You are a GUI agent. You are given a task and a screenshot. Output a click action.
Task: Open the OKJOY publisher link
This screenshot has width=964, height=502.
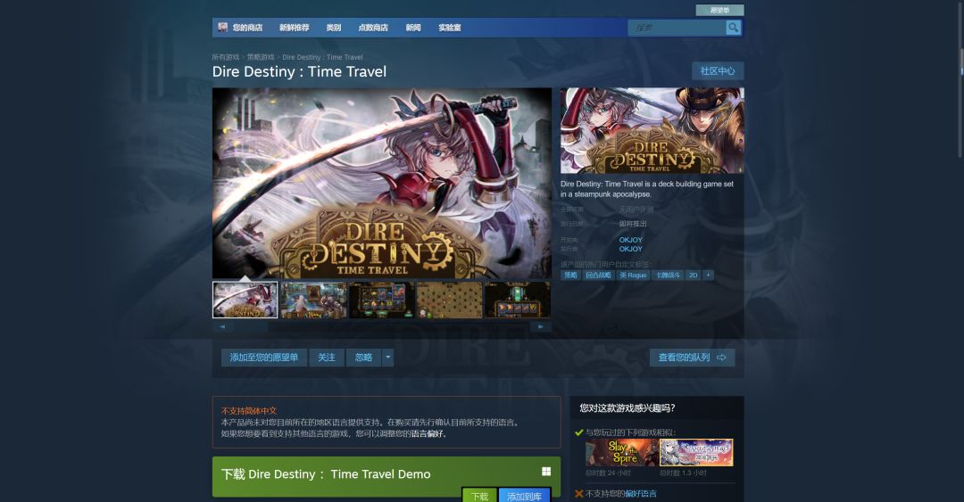click(631, 249)
